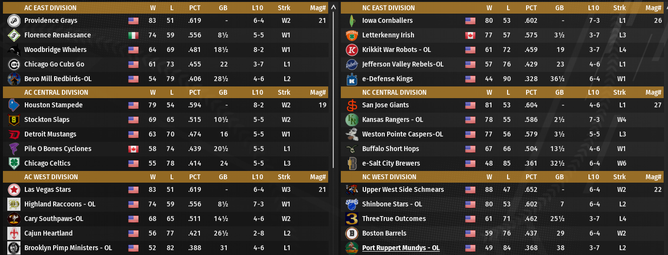
Task: Sort NC Central Division by GB column
Action: click(x=559, y=93)
